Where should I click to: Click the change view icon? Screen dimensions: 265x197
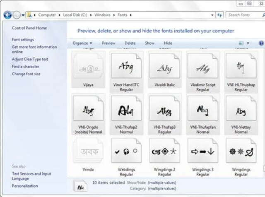(x=241, y=43)
